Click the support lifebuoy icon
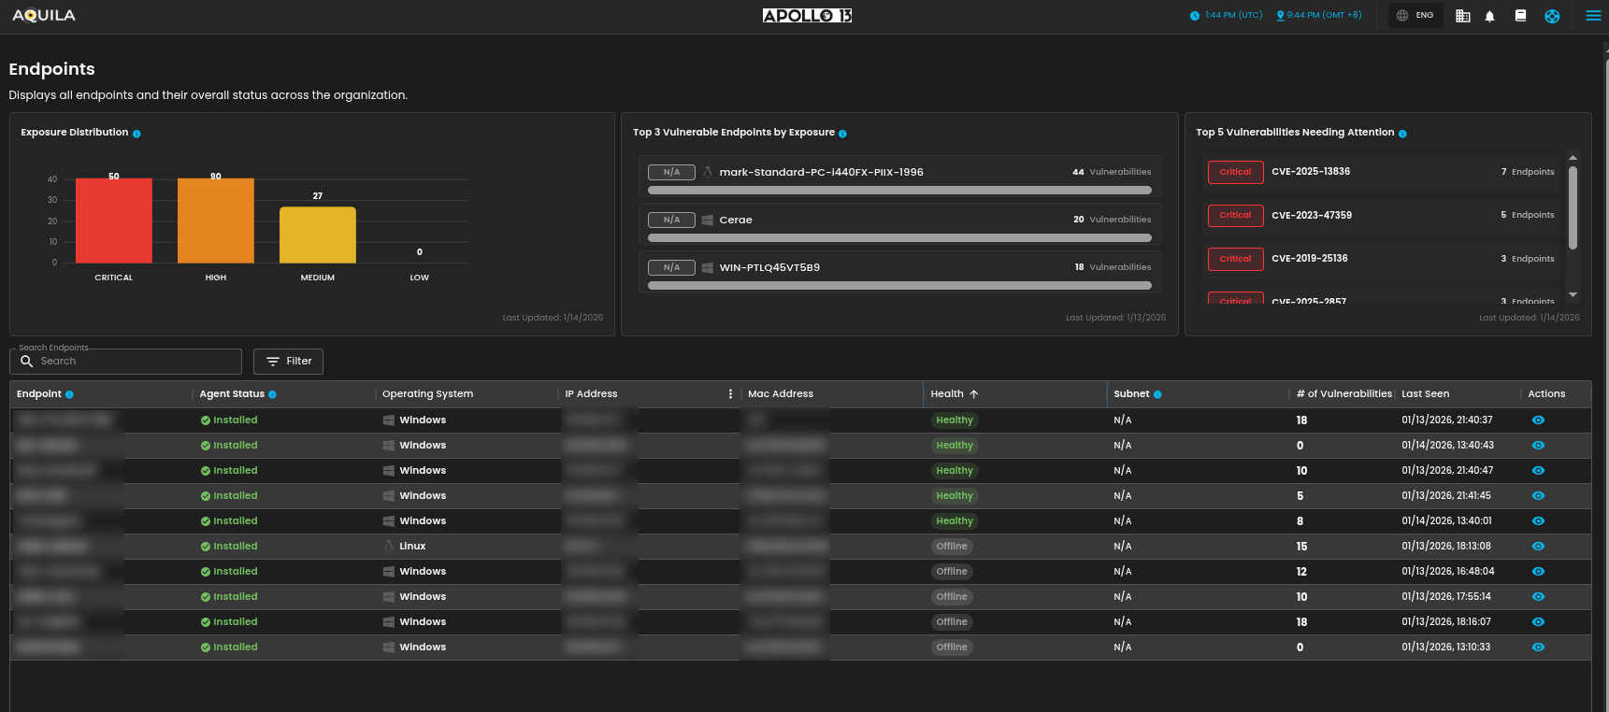 tap(1552, 16)
